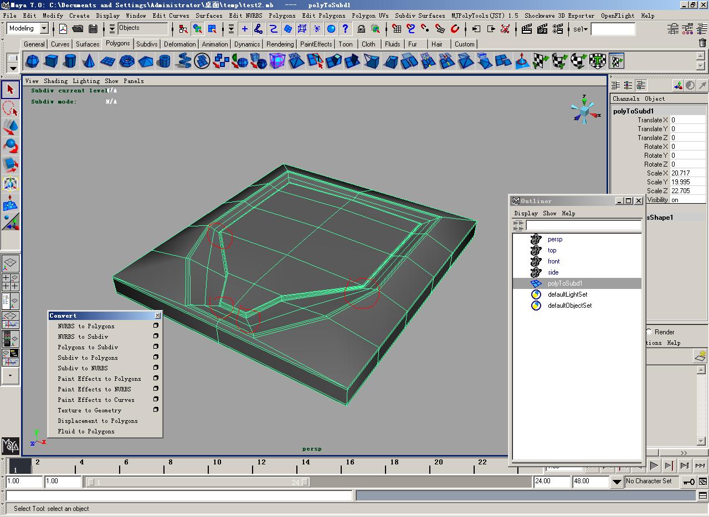Image resolution: width=709 pixels, height=517 pixels.
Task: Click Object in the channel box
Action: (655, 99)
